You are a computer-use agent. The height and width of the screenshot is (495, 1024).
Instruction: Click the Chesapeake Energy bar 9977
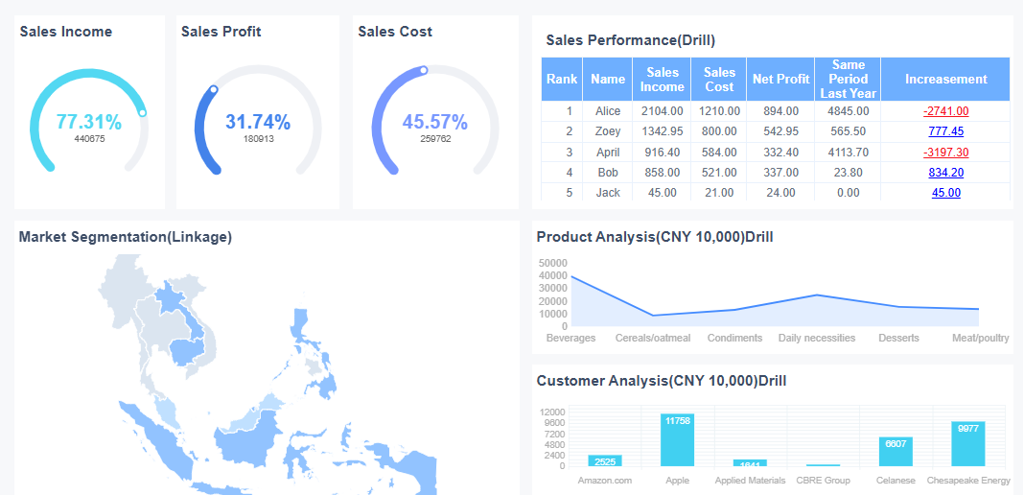[x=967, y=444]
